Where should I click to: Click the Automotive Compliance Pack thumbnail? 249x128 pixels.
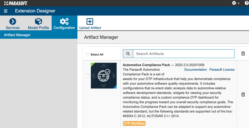click(104, 76)
